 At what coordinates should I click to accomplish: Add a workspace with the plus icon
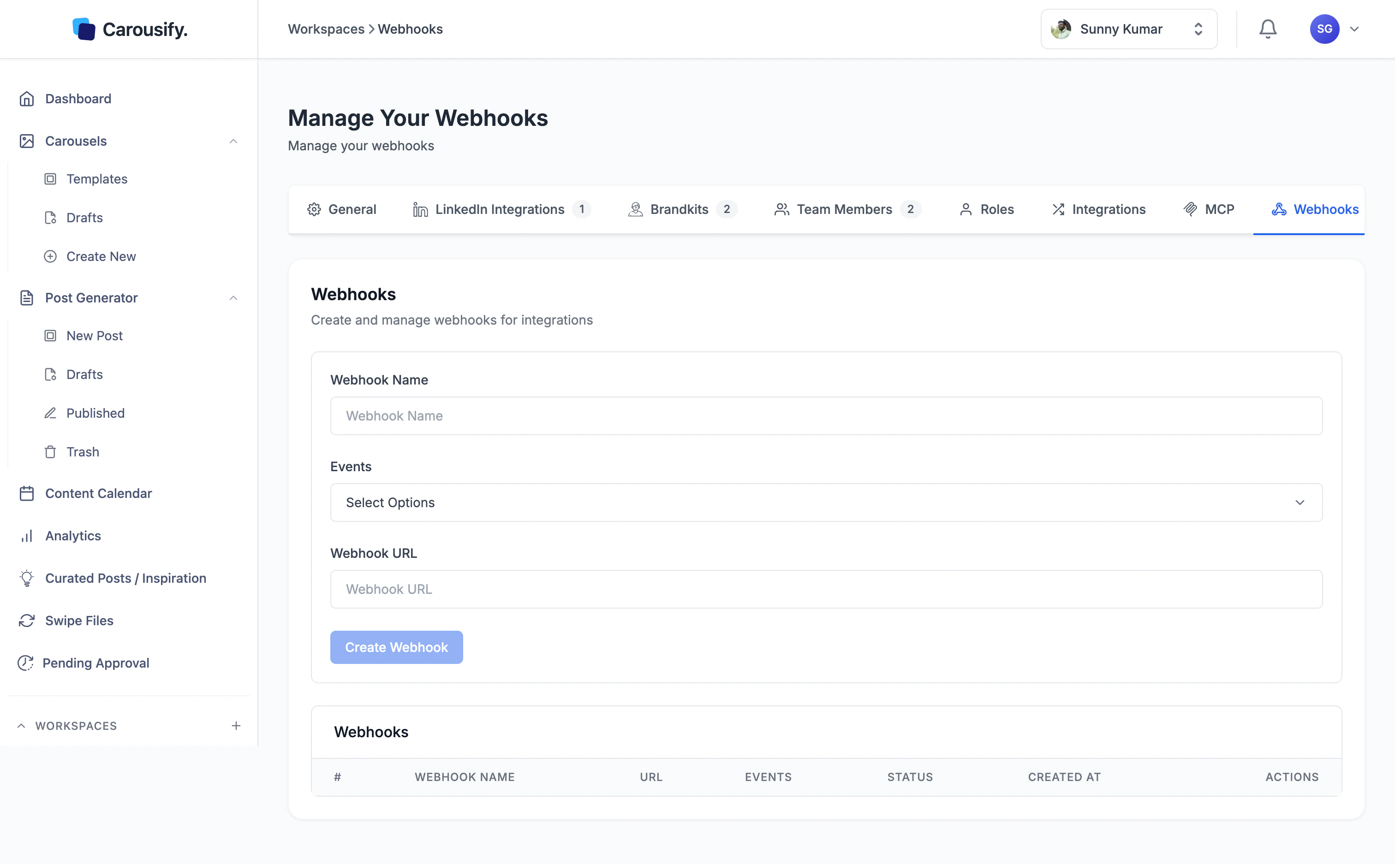(236, 726)
